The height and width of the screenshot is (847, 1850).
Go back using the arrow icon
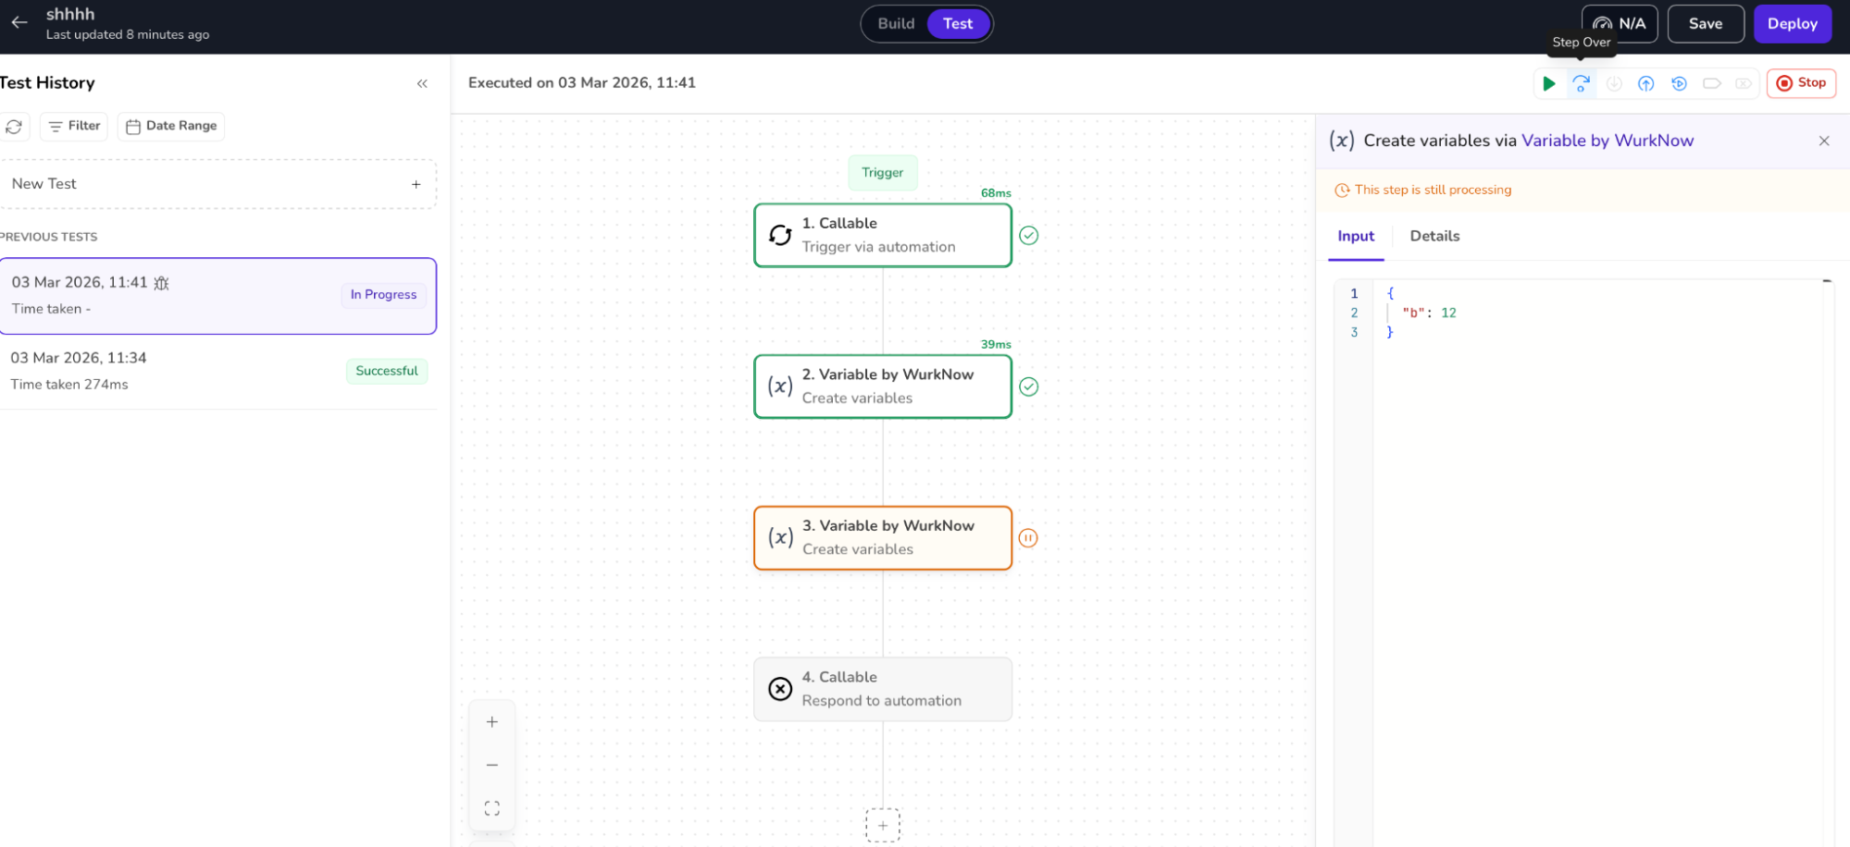[x=19, y=22]
